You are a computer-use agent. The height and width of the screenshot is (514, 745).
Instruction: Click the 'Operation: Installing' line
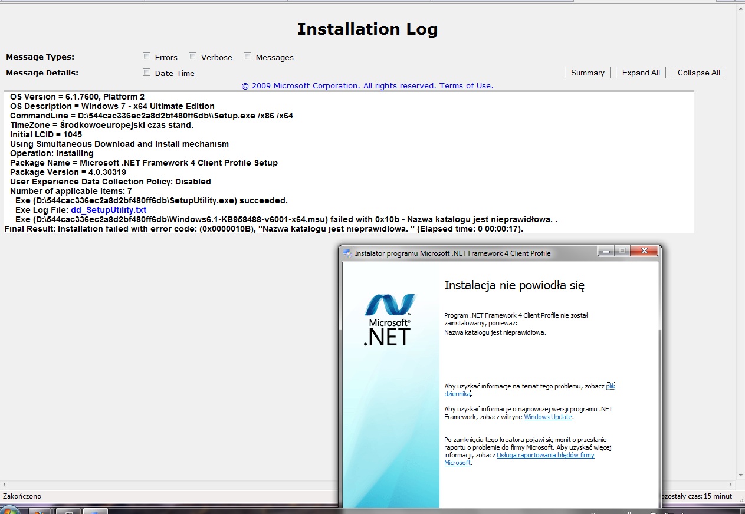point(52,153)
